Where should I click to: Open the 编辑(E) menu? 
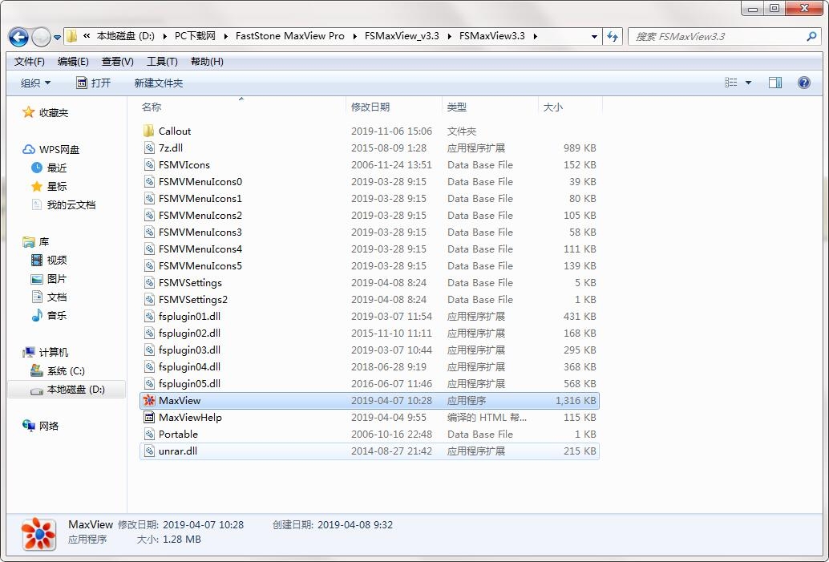[73, 62]
